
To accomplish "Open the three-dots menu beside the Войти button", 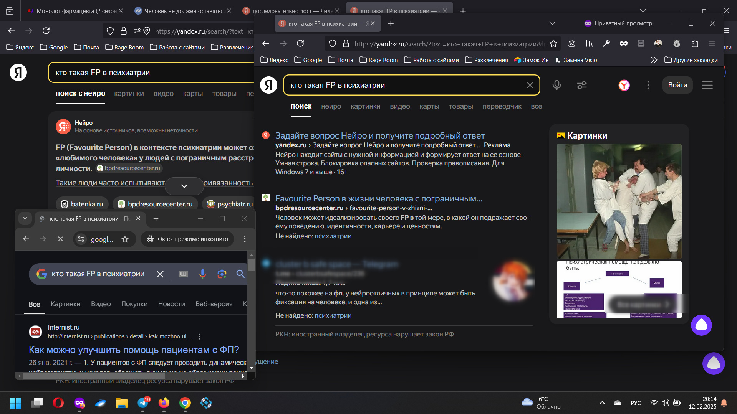I will coord(648,85).
